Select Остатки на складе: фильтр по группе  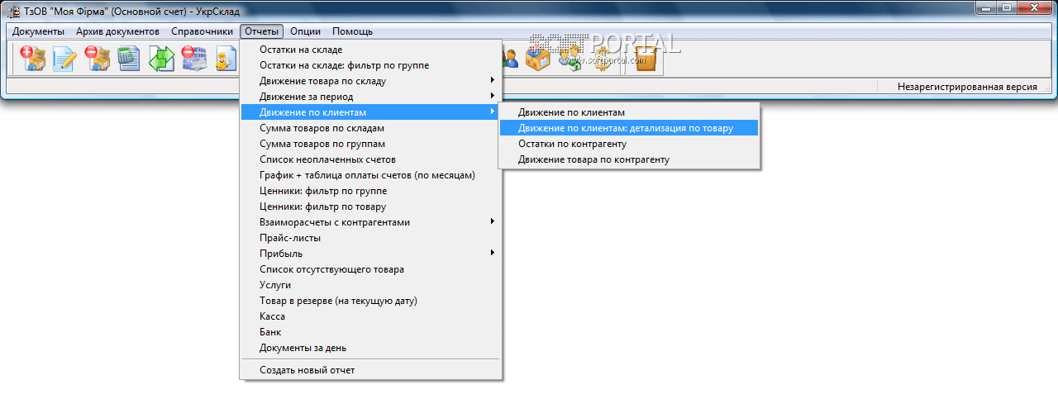coord(371,65)
